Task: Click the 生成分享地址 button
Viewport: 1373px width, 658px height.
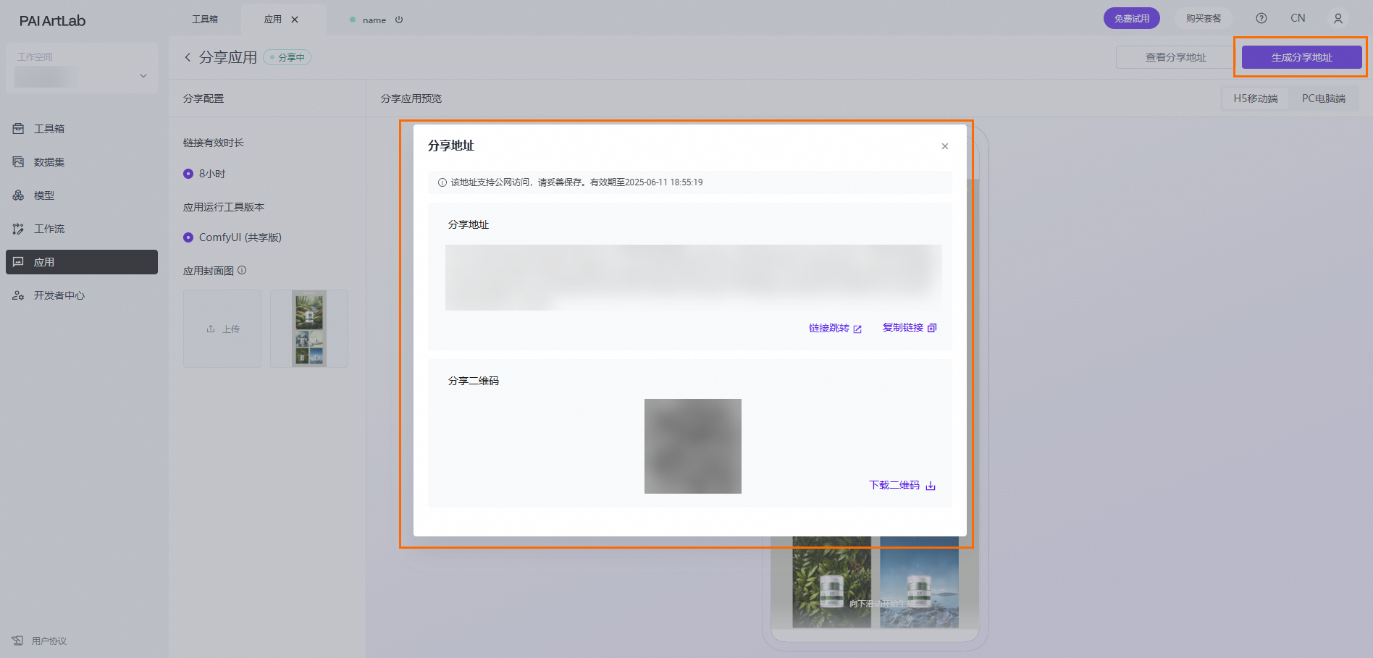Action: click(1302, 57)
